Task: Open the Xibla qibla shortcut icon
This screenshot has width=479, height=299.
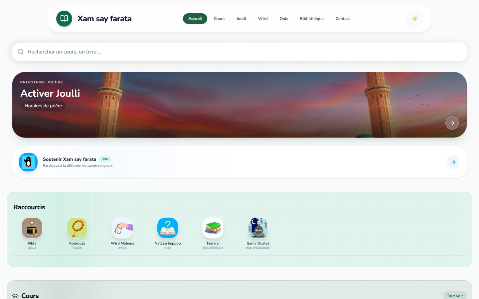Action: 32,228
